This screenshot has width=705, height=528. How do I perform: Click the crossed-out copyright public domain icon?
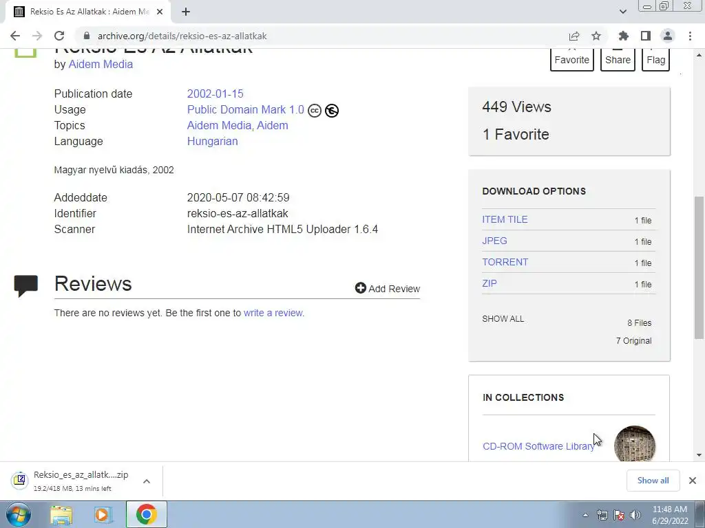pos(332,111)
